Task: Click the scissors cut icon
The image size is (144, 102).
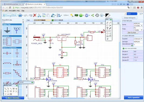Action: (x=39, y=15)
